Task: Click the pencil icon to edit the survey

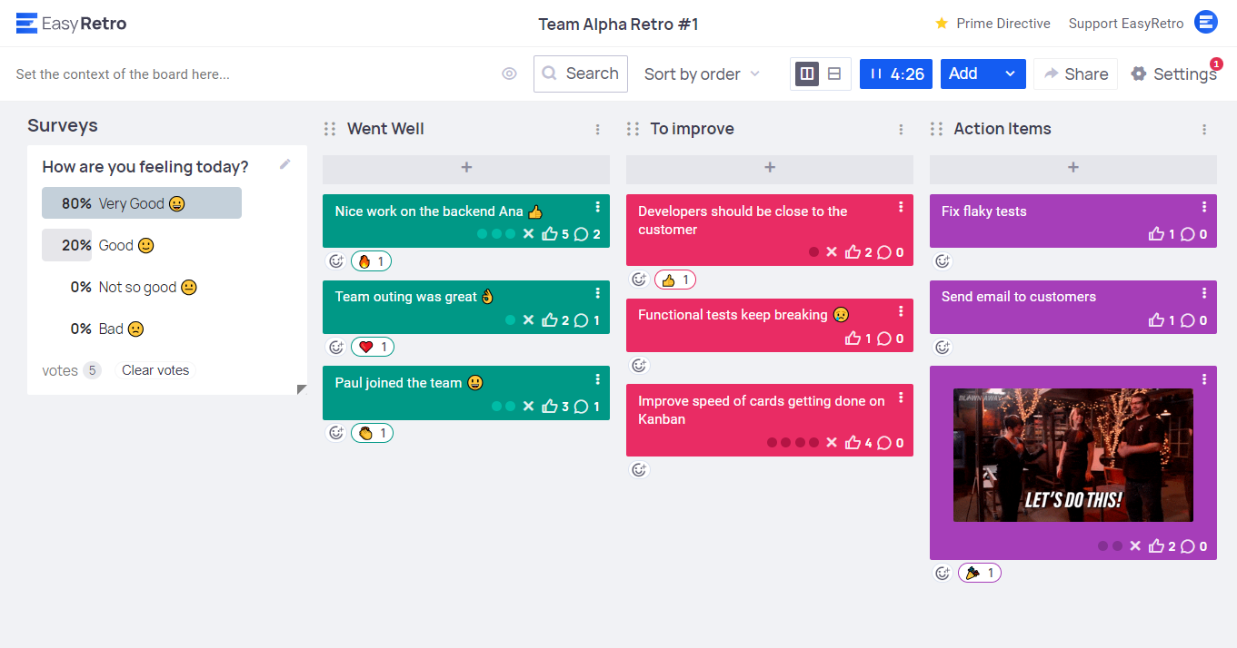Action: click(285, 164)
